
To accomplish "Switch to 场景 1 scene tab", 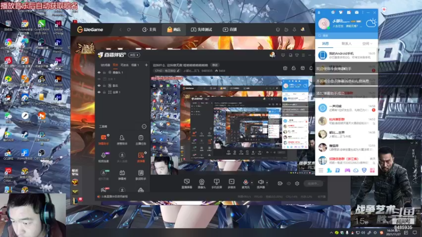I will point(135,65).
